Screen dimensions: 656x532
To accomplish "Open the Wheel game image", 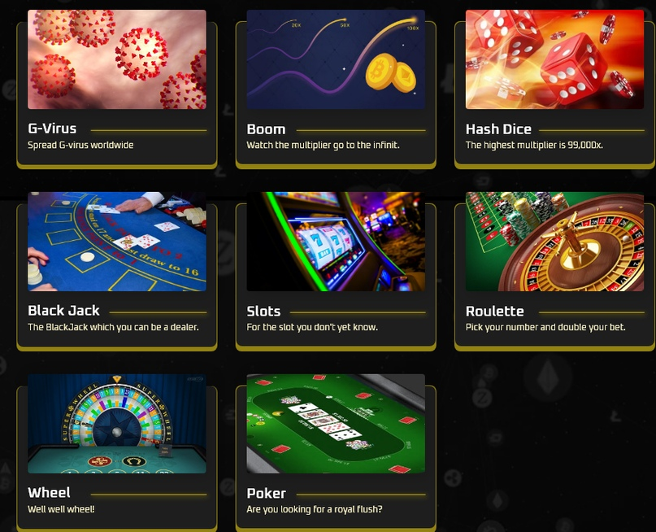I will (117, 424).
